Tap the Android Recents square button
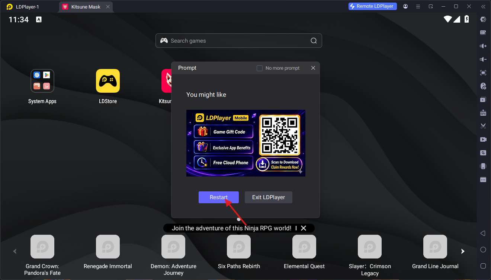The width and height of the screenshot is (491, 280). 483,266
